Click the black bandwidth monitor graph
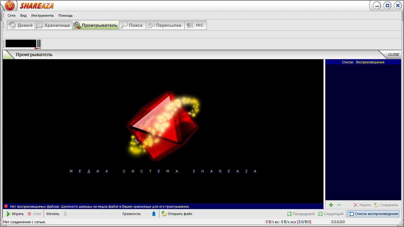404x227 pixels. 21,44
